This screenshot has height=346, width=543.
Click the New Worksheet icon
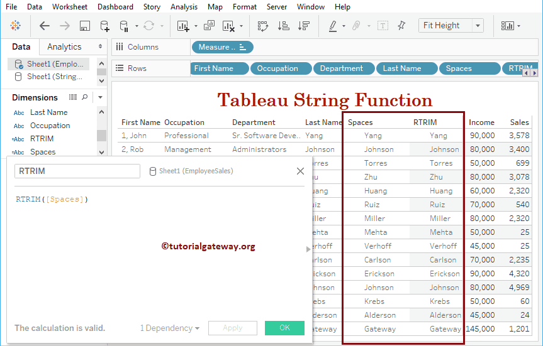183,26
